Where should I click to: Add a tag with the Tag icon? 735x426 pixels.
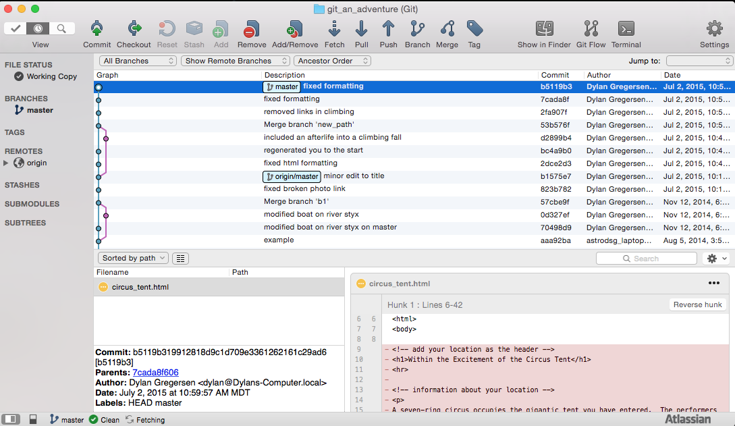point(474,34)
